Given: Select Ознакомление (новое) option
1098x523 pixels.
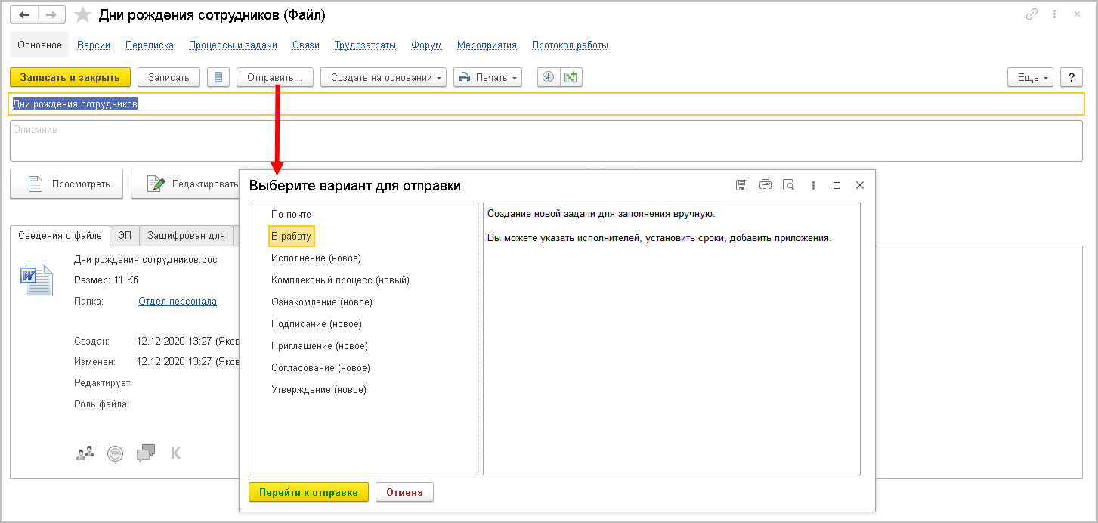Looking at the screenshot, I should coord(322,302).
